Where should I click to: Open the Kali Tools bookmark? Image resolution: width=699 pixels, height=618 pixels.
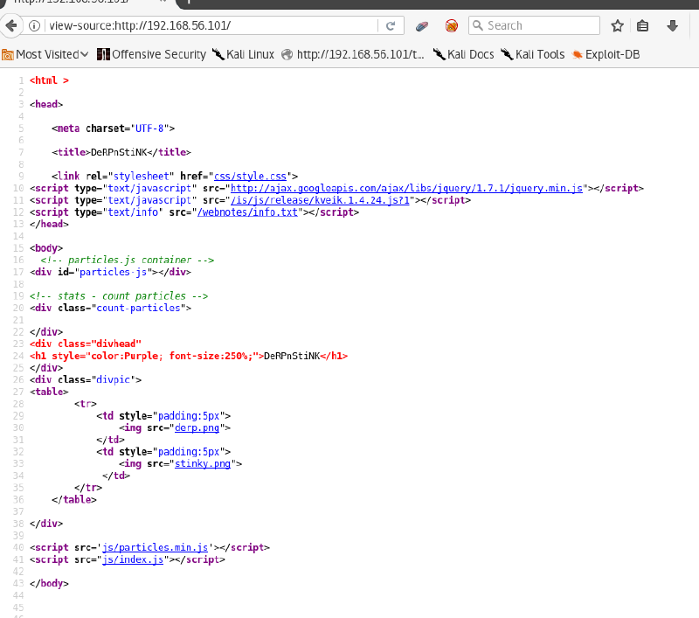click(x=532, y=54)
